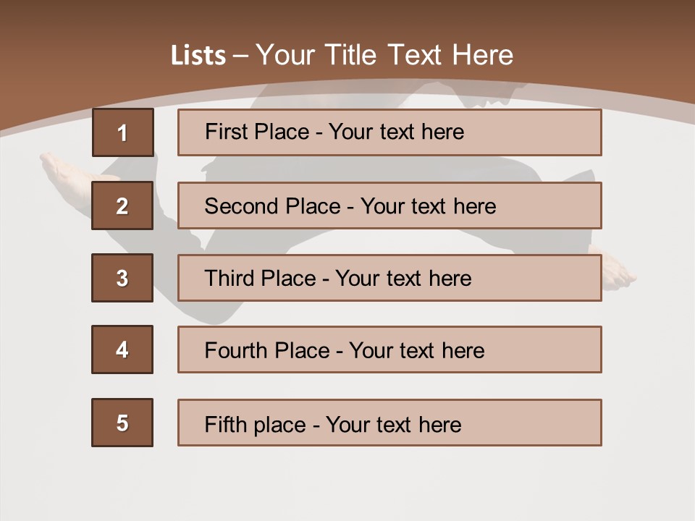Click "Your Title Text Here" in the title
The width and height of the screenshot is (695, 521).
point(384,55)
